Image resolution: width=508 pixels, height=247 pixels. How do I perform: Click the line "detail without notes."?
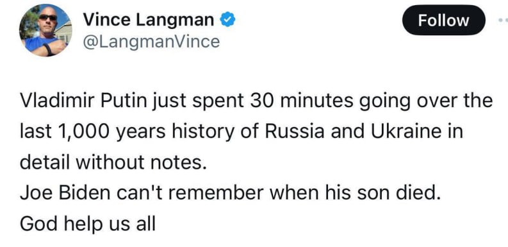[113, 162]
